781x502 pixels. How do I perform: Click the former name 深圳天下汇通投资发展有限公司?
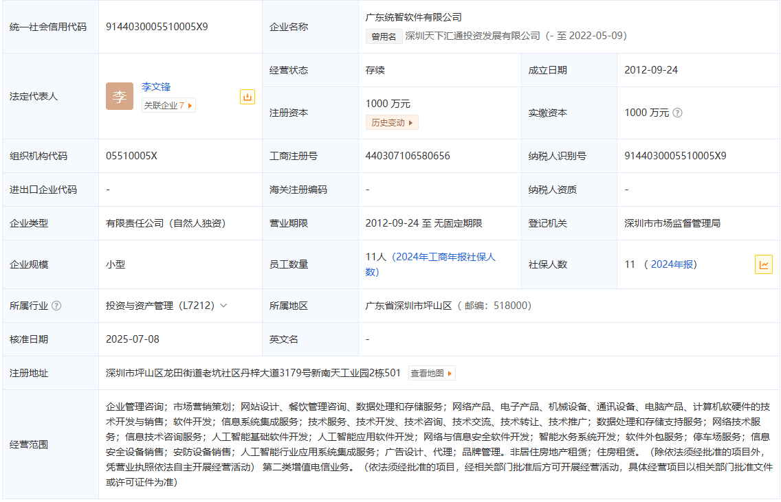coord(473,36)
